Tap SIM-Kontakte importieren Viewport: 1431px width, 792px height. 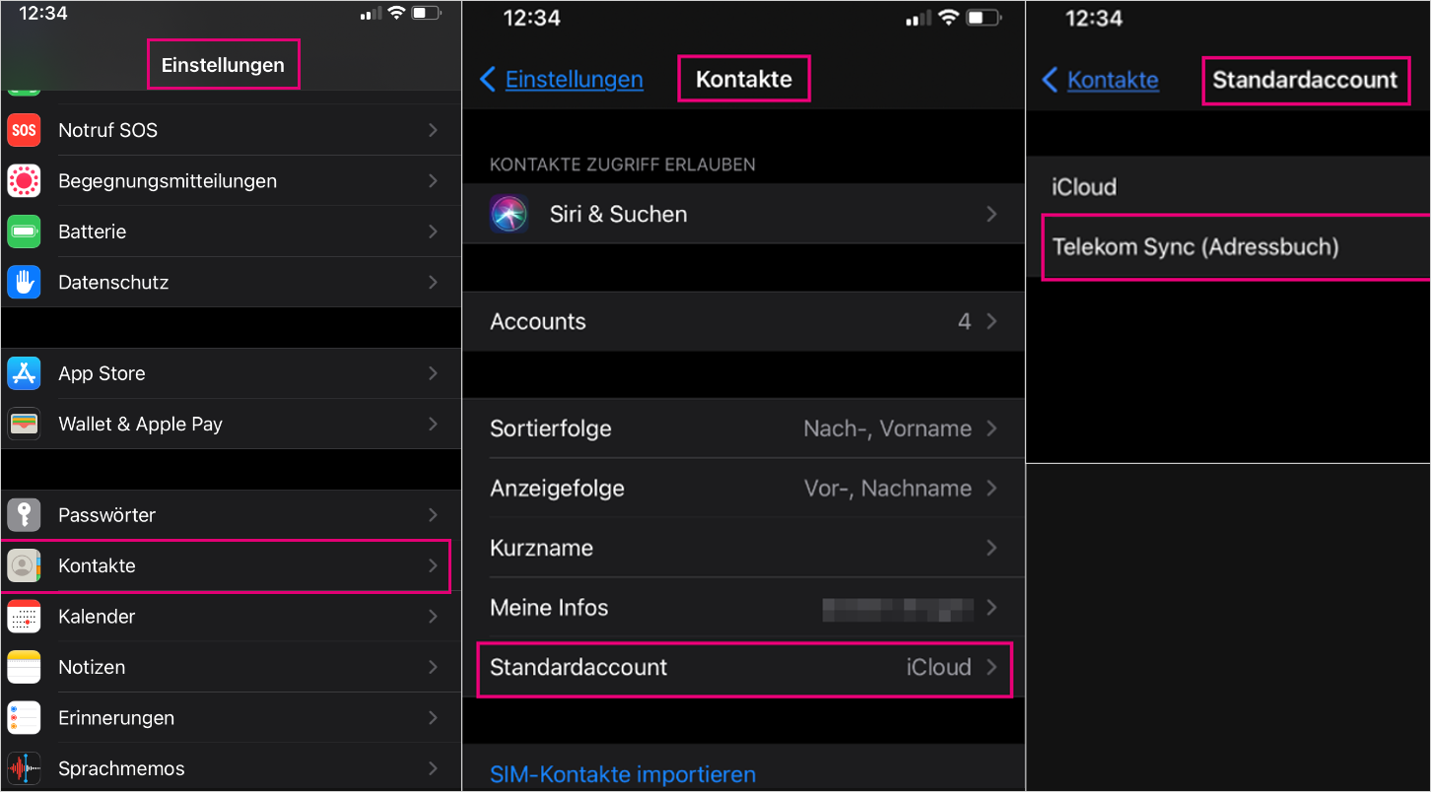623,774
